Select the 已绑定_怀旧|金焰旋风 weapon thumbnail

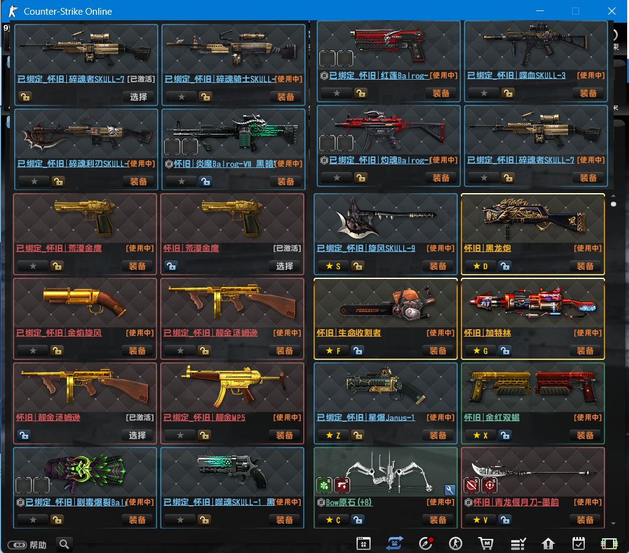pyautogui.click(x=85, y=303)
